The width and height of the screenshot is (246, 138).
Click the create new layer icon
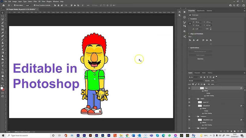pos(238,131)
